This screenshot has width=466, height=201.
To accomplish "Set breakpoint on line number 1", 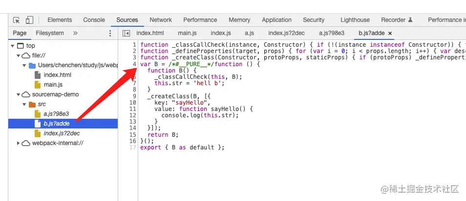I will [x=134, y=45].
